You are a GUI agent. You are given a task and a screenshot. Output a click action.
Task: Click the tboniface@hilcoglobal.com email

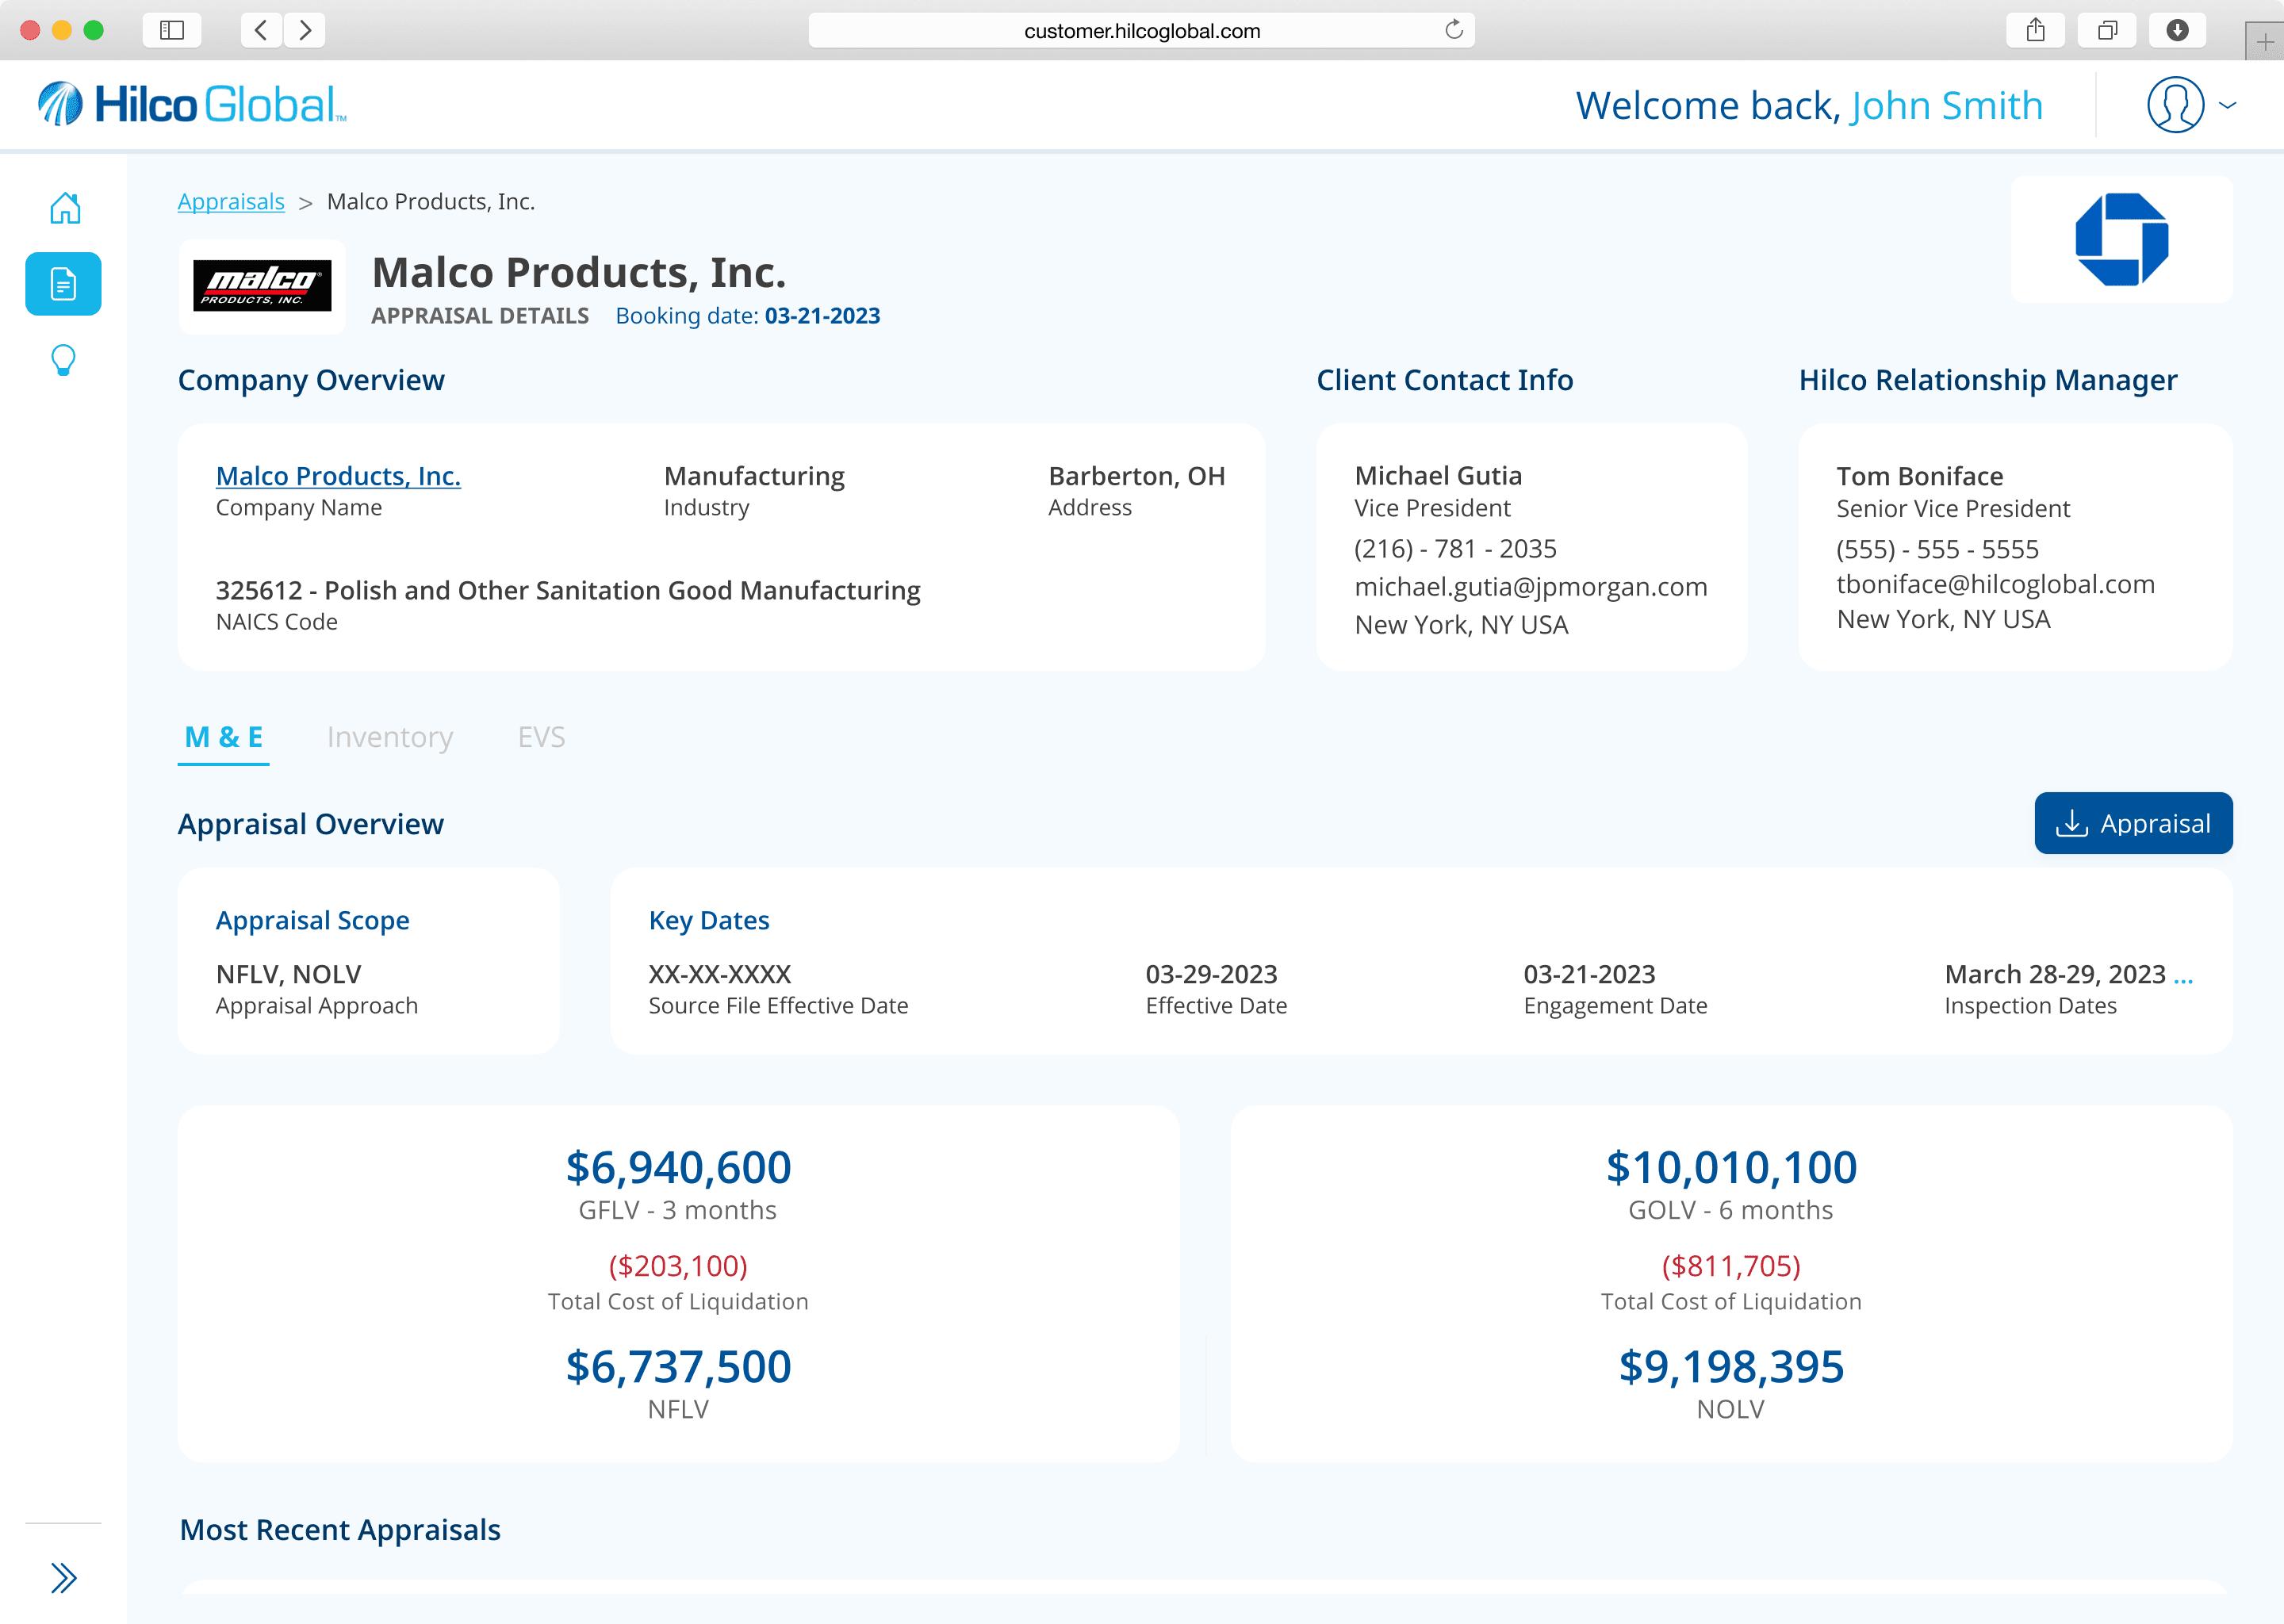pos(1995,585)
